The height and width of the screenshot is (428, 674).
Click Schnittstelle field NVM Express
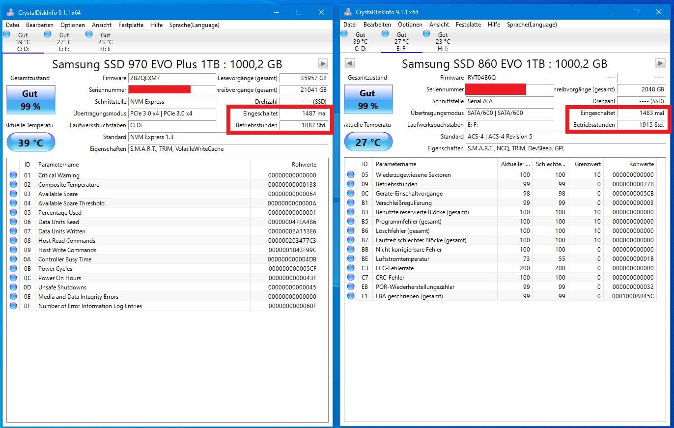pos(172,102)
